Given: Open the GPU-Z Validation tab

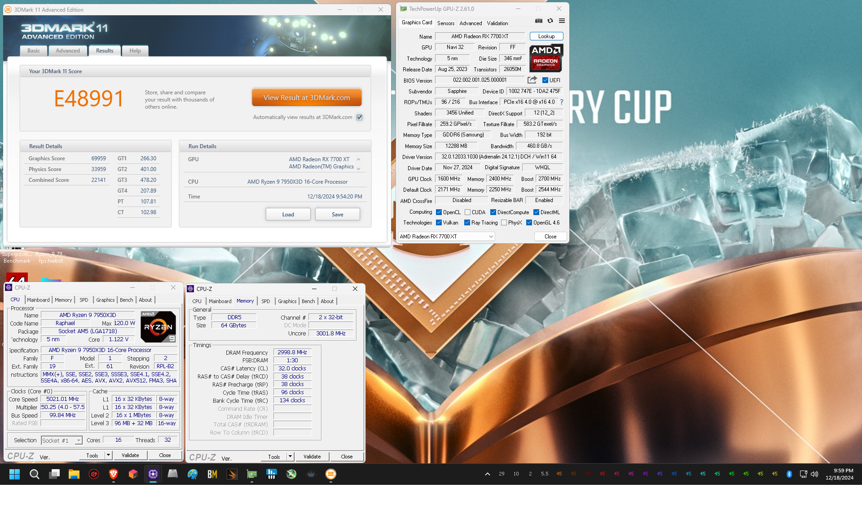Looking at the screenshot, I should click(497, 23).
